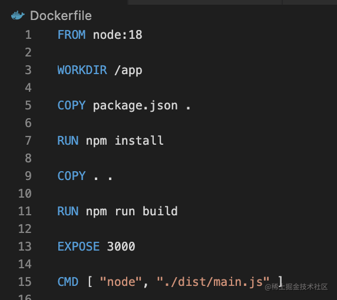This screenshot has height=300, width=337.
Task: Click the EXPOSE keyword
Action: point(78,246)
